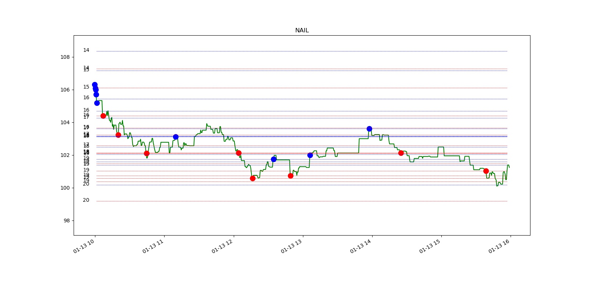Click the y-axis tick label 102

65,155
